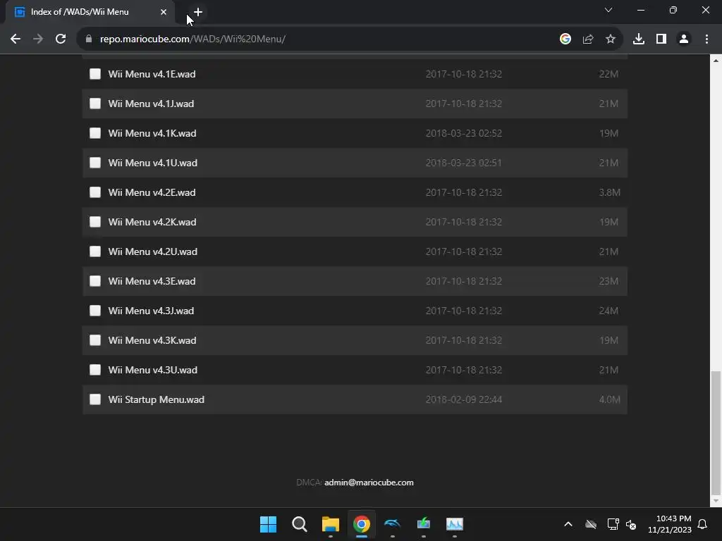722x541 pixels.
Task: Check the box for Wii Startup Menu.wad
Action: (x=95, y=399)
